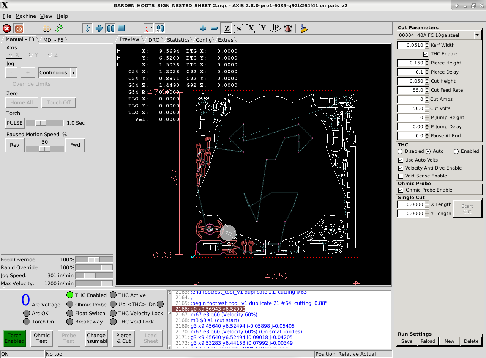The image size is (486, 358).
Task: Select side X view icon
Action: 251,28
